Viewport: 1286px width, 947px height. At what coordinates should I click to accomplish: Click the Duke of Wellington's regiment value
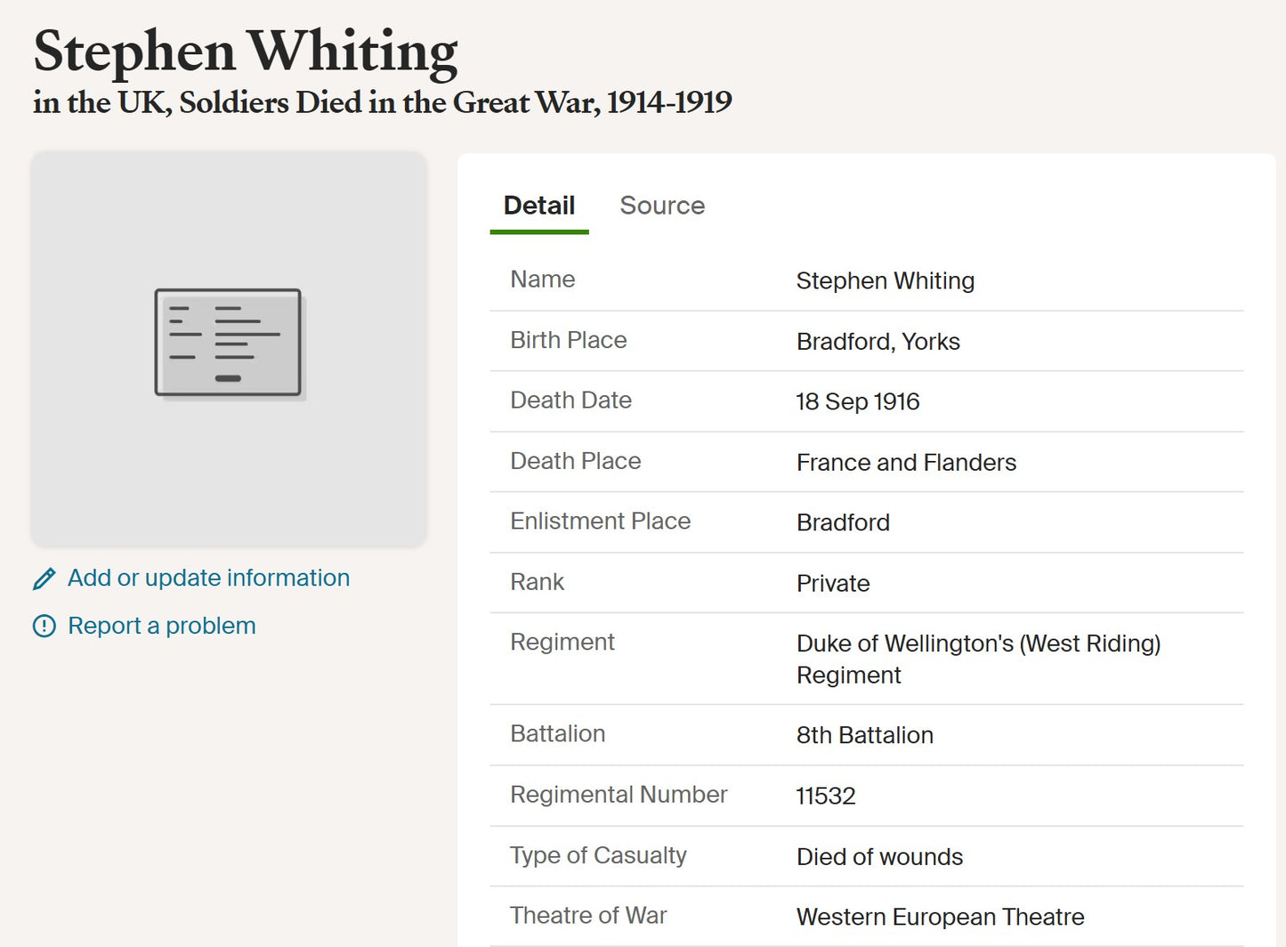click(977, 659)
